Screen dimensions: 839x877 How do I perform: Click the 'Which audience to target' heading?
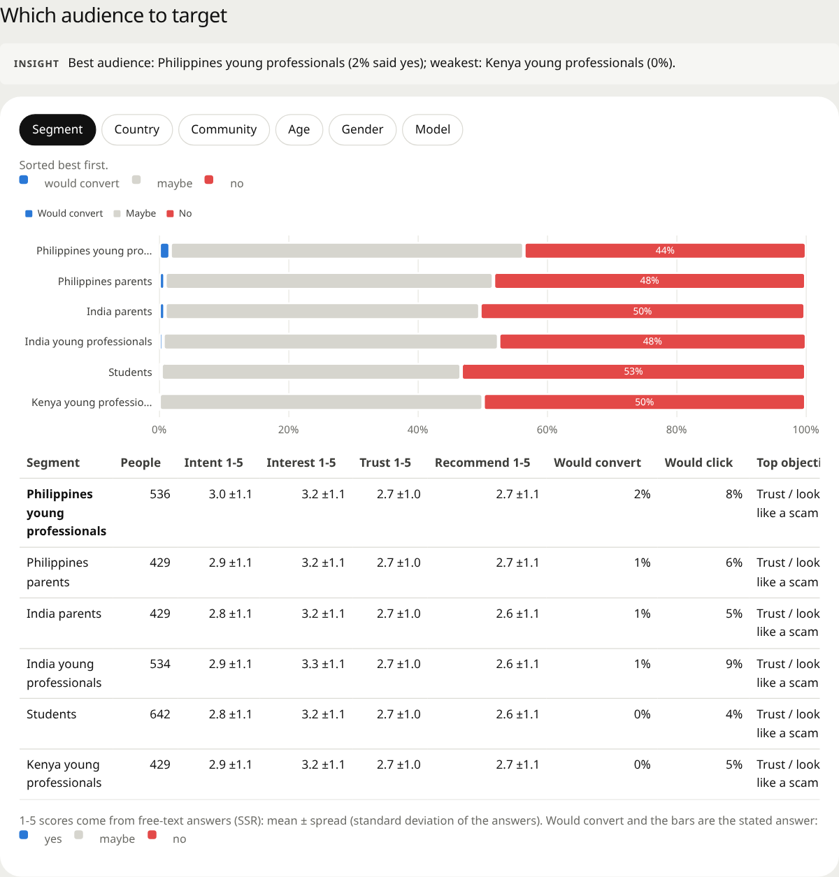click(x=114, y=15)
